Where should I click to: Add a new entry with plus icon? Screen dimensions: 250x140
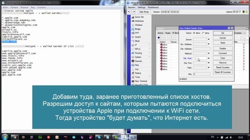(x=159, y=38)
